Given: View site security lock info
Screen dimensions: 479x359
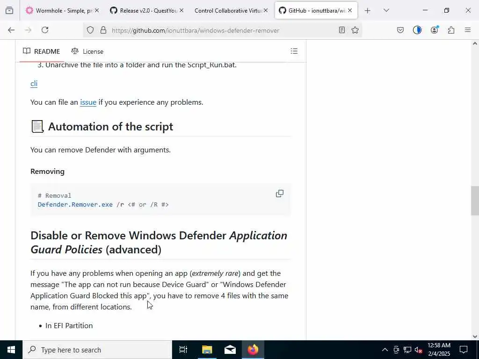Looking at the screenshot, I should 103,30.
